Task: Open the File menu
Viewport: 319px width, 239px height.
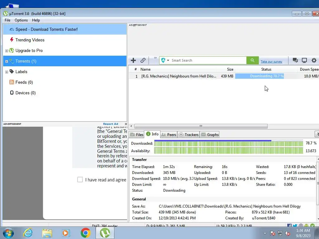Action: [7, 20]
